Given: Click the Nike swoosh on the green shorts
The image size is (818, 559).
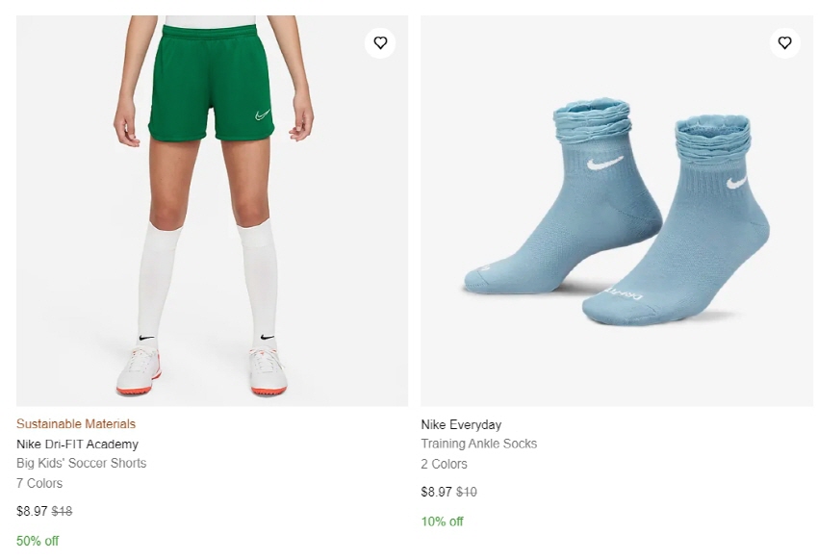Looking at the screenshot, I should 263,114.
